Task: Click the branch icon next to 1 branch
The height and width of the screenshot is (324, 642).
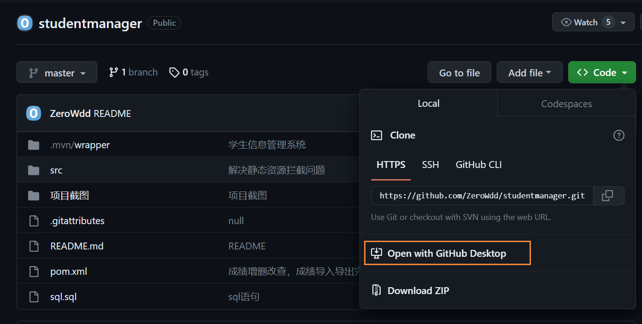Action: tap(113, 72)
